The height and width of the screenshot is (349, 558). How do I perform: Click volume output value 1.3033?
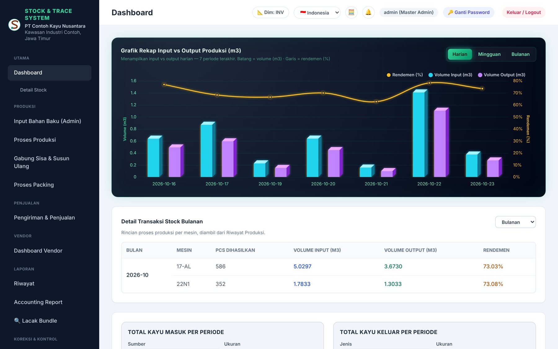click(x=393, y=284)
